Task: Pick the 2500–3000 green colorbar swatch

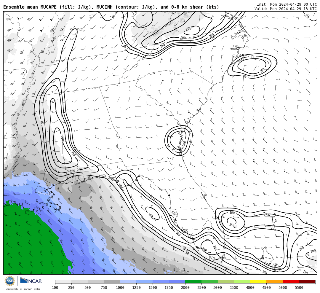Action: [209, 281]
